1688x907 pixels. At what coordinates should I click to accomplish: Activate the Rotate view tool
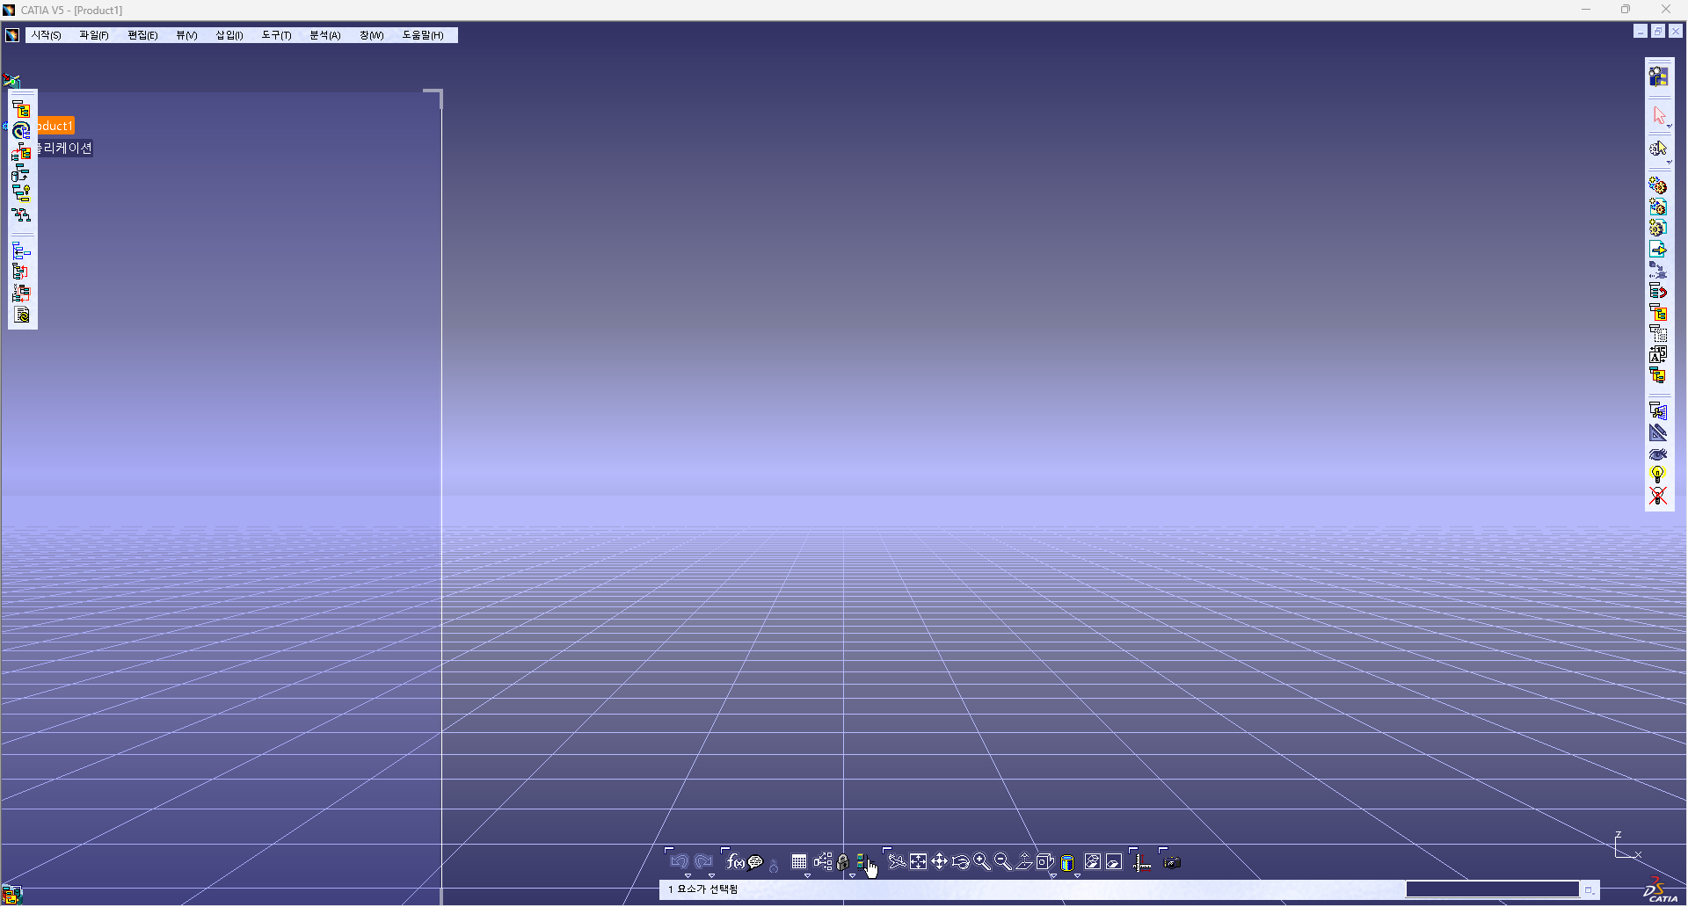click(x=960, y=862)
